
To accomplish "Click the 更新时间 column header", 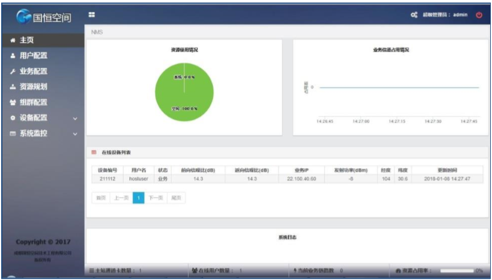I will [447, 171].
